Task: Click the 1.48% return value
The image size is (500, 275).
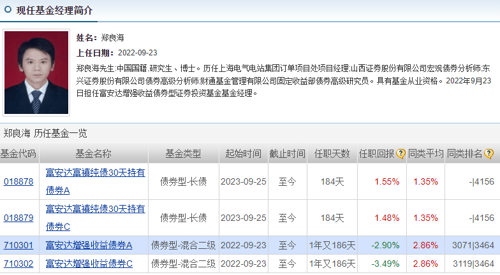Action: tap(386, 218)
